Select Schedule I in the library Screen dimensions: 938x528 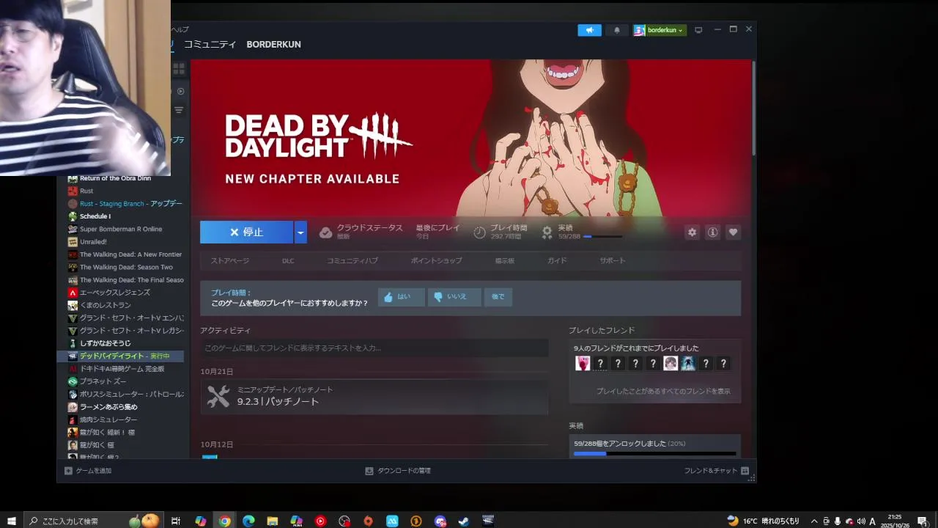point(95,216)
